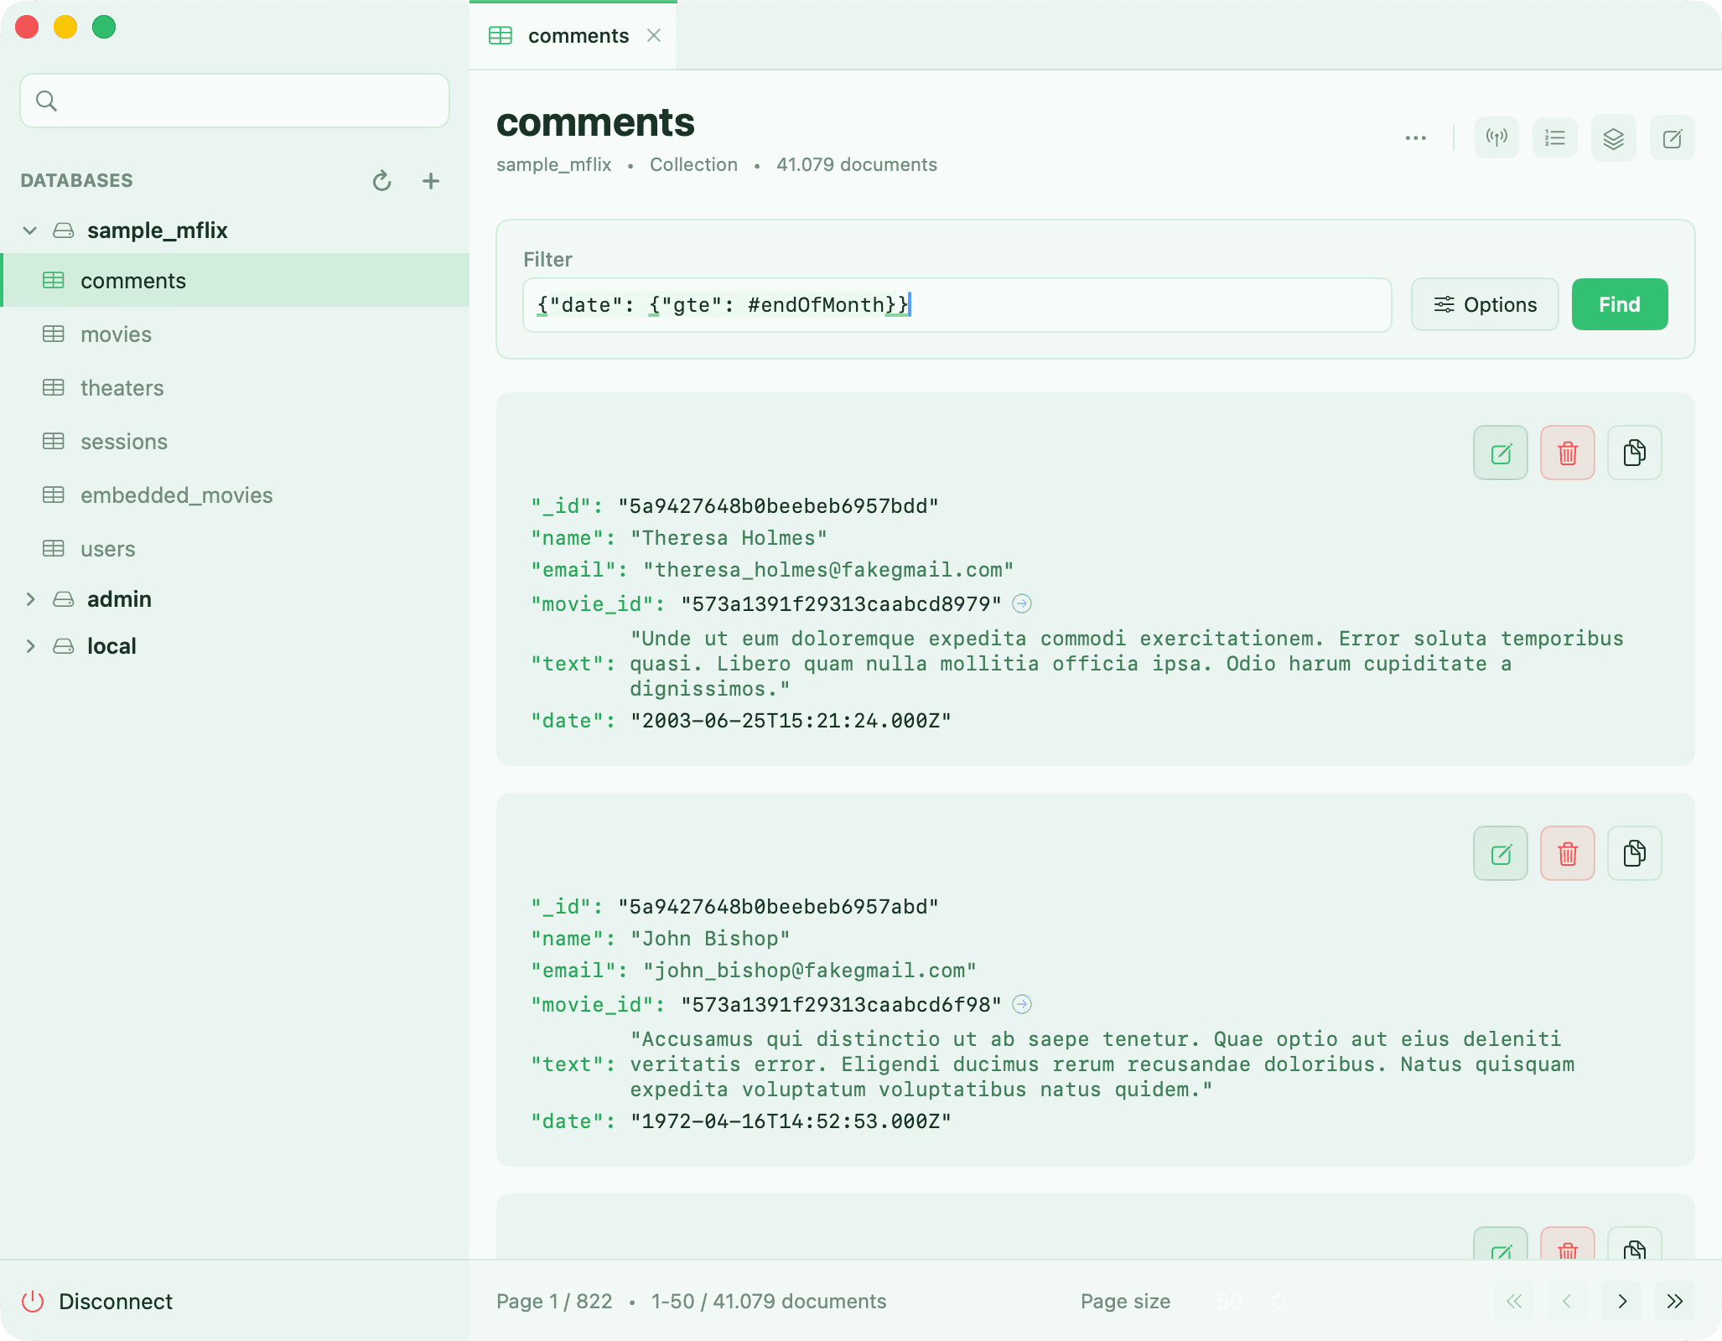Image resolution: width=1722 pixels, height=1341 pixels.
Task: Open the change stream watch tool
Action: [1497, 137]
